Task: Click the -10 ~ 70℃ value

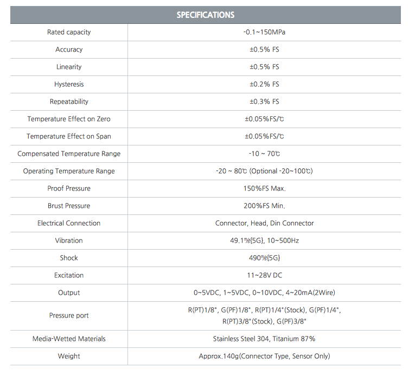Action: pyautogui.click(x=264, y=154)
